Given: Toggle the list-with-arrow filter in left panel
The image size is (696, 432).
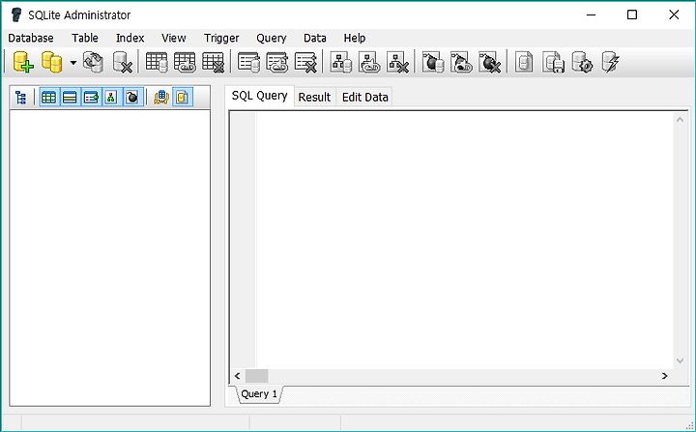Looking at the screenshot, I should coord(91,98).
